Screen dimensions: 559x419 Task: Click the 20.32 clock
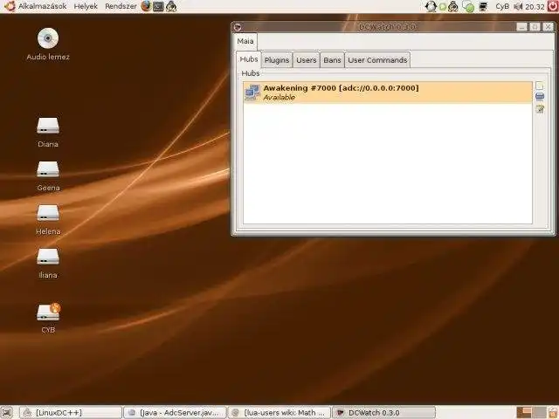click(535, 7)
